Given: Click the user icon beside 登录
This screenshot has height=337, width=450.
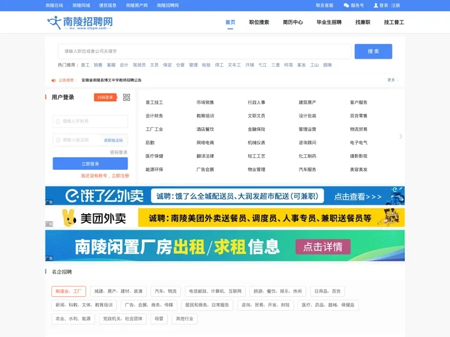Looking at the screenshot, I should tap(376, 6).
